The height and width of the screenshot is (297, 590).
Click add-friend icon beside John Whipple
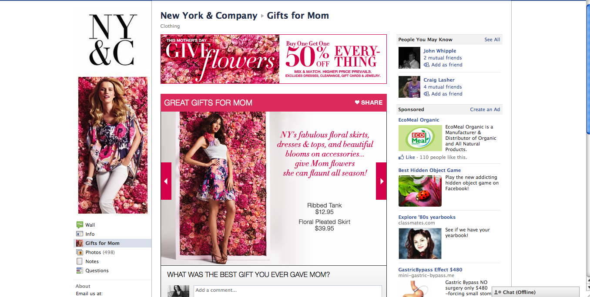tap(427, 65)
